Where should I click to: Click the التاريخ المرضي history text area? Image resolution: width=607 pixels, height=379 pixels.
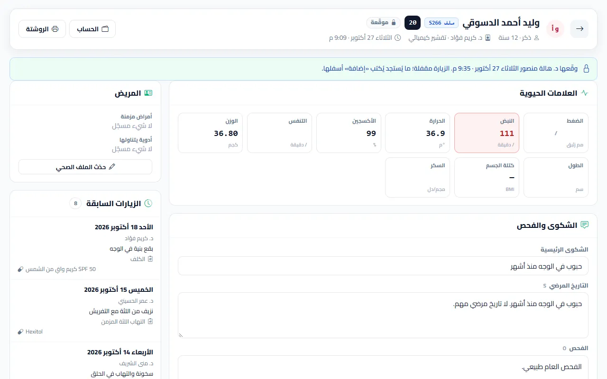click(x=383, y=315)
